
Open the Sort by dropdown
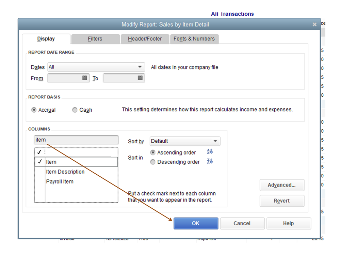point(185,141)
